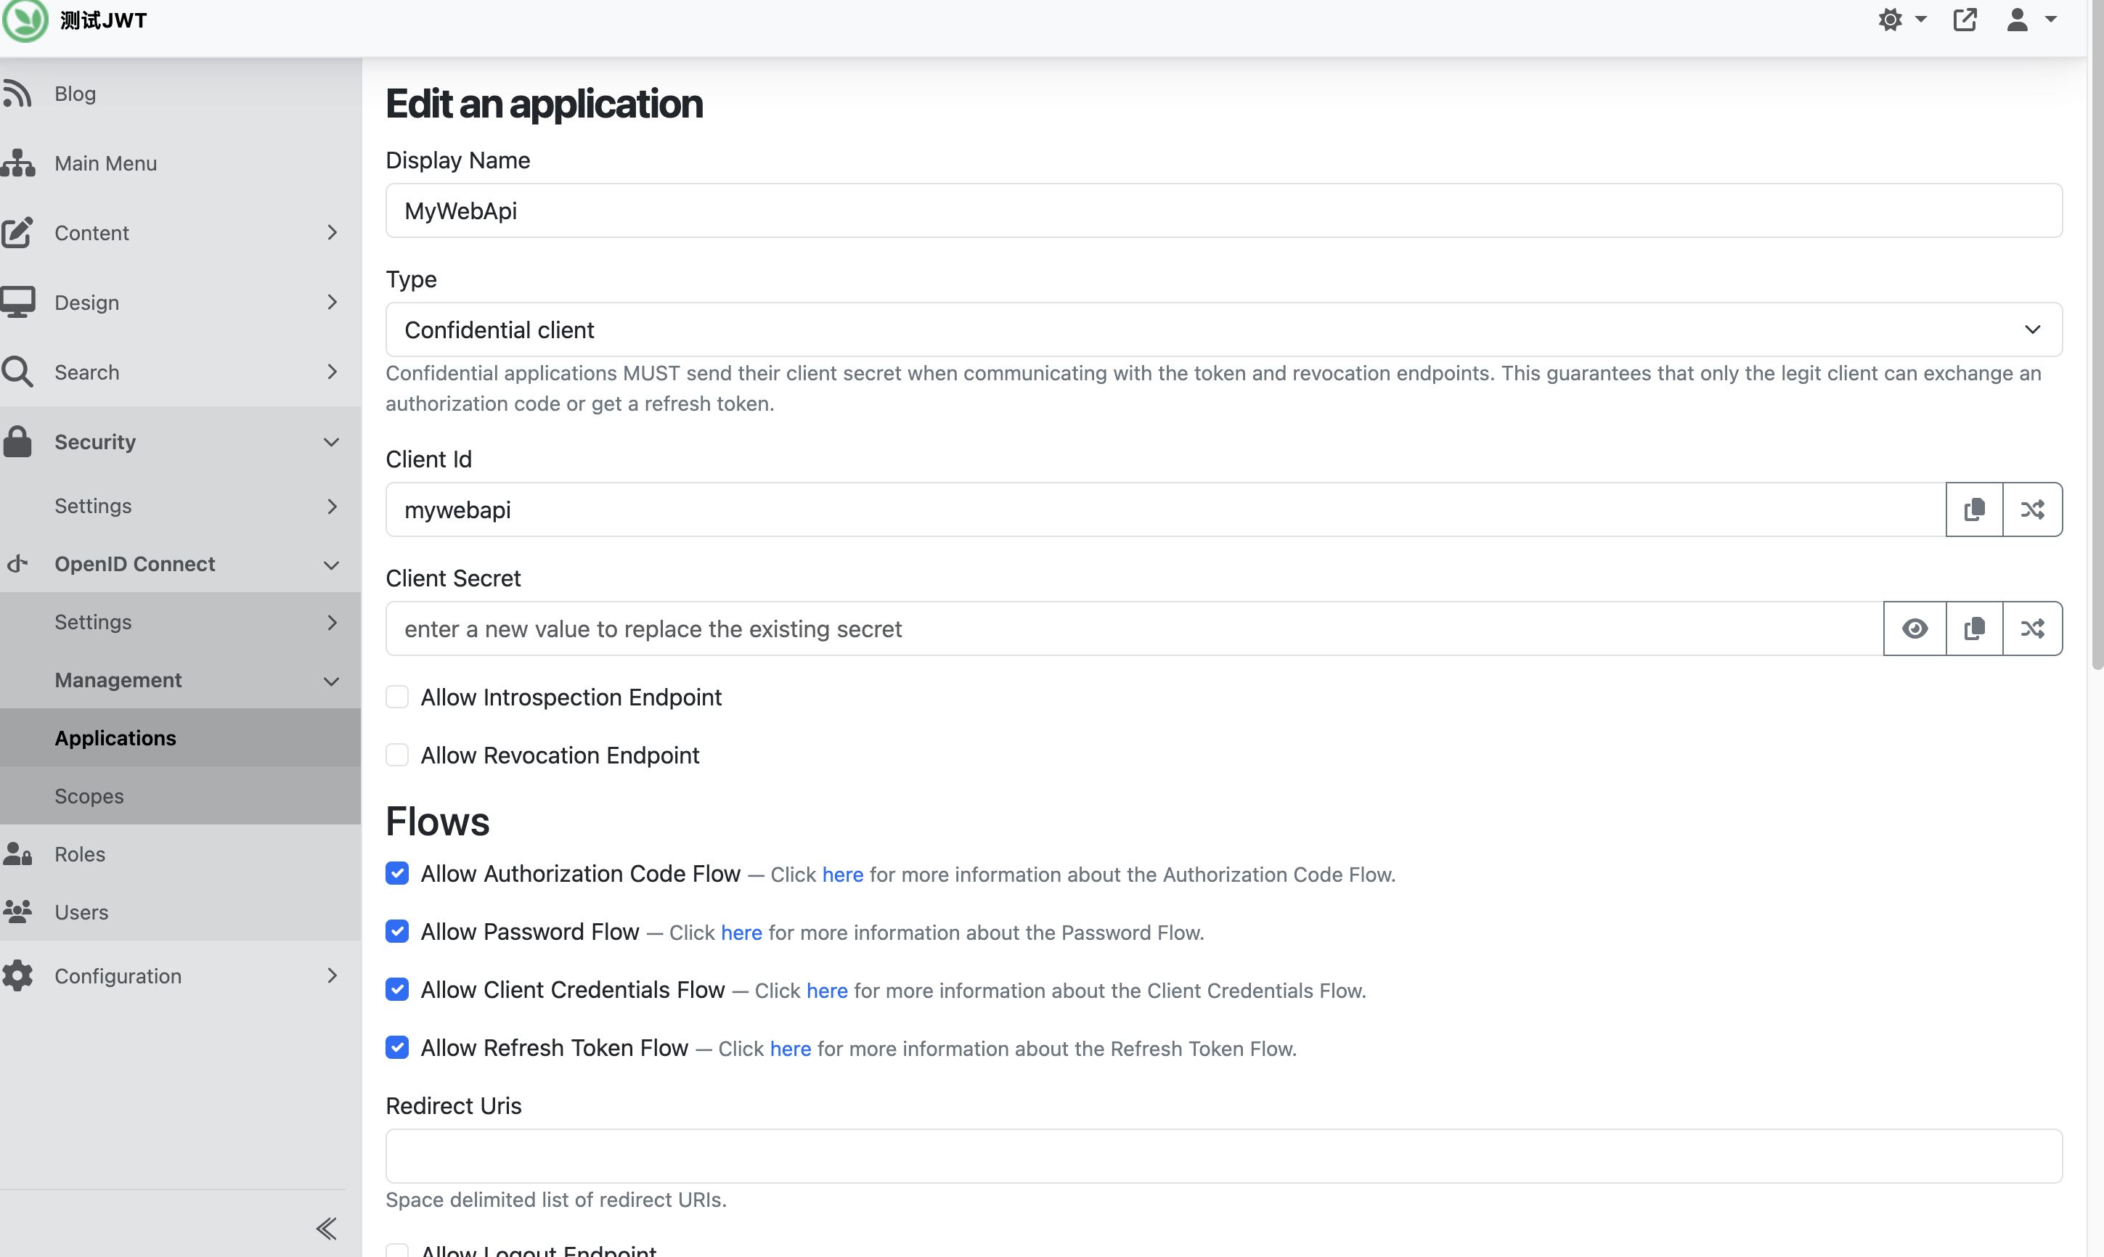Show the Client Secret with eye icon
This screenshot has width=2104, height=1257.
[1915, 628]
